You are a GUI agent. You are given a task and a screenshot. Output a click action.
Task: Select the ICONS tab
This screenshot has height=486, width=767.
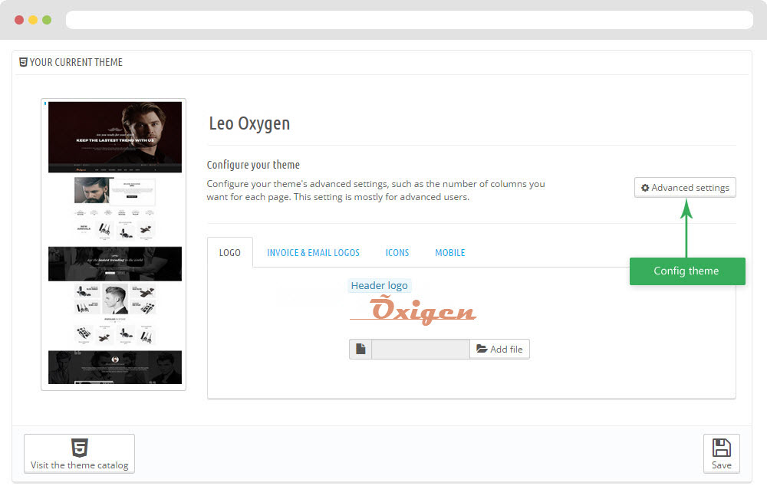click(397, 253)
